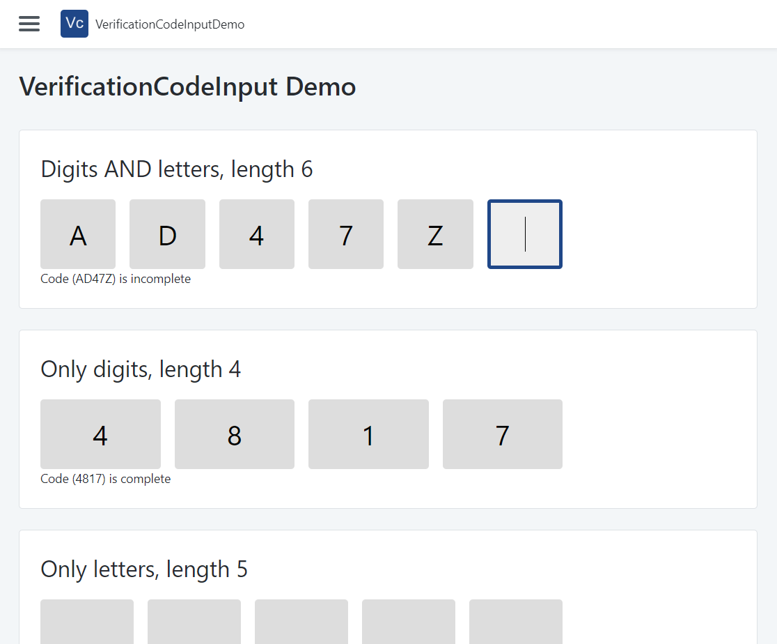Select the box containing digit 1
This screenshot has height=644, width=777.
pyautogui.click(x=368, y=434)
